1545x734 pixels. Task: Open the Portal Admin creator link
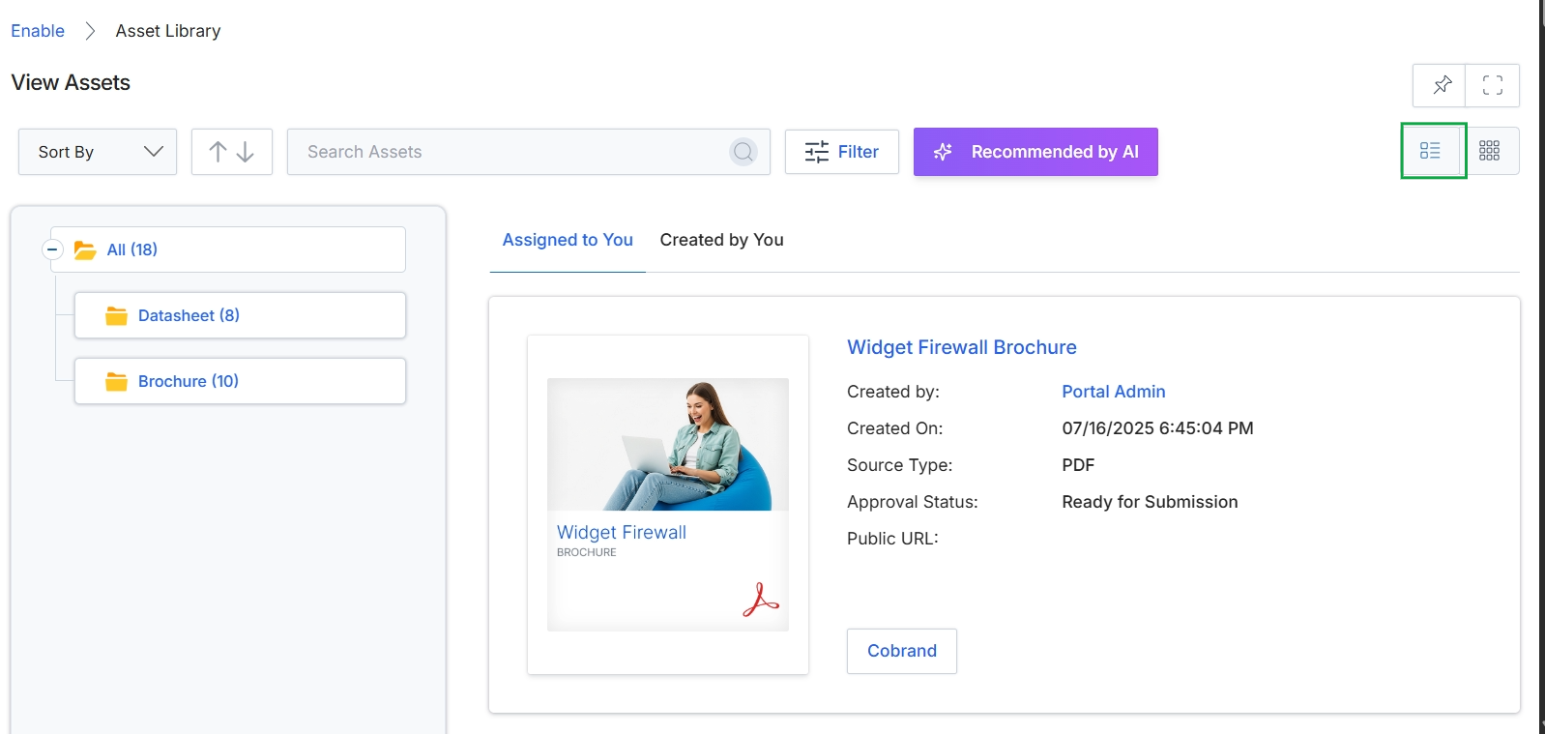[x=1114, y=392]
